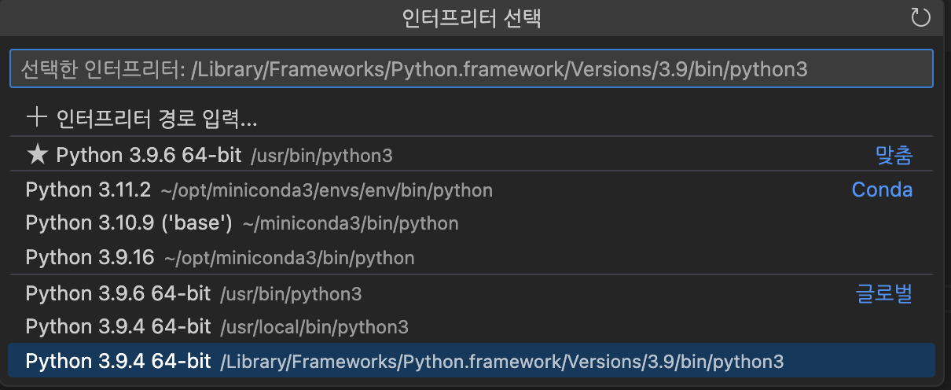951x390 pixels.
Task: Click the ~/miniconda3/bin/python path text
Action: pyautogui.click(x=350, y=224)
